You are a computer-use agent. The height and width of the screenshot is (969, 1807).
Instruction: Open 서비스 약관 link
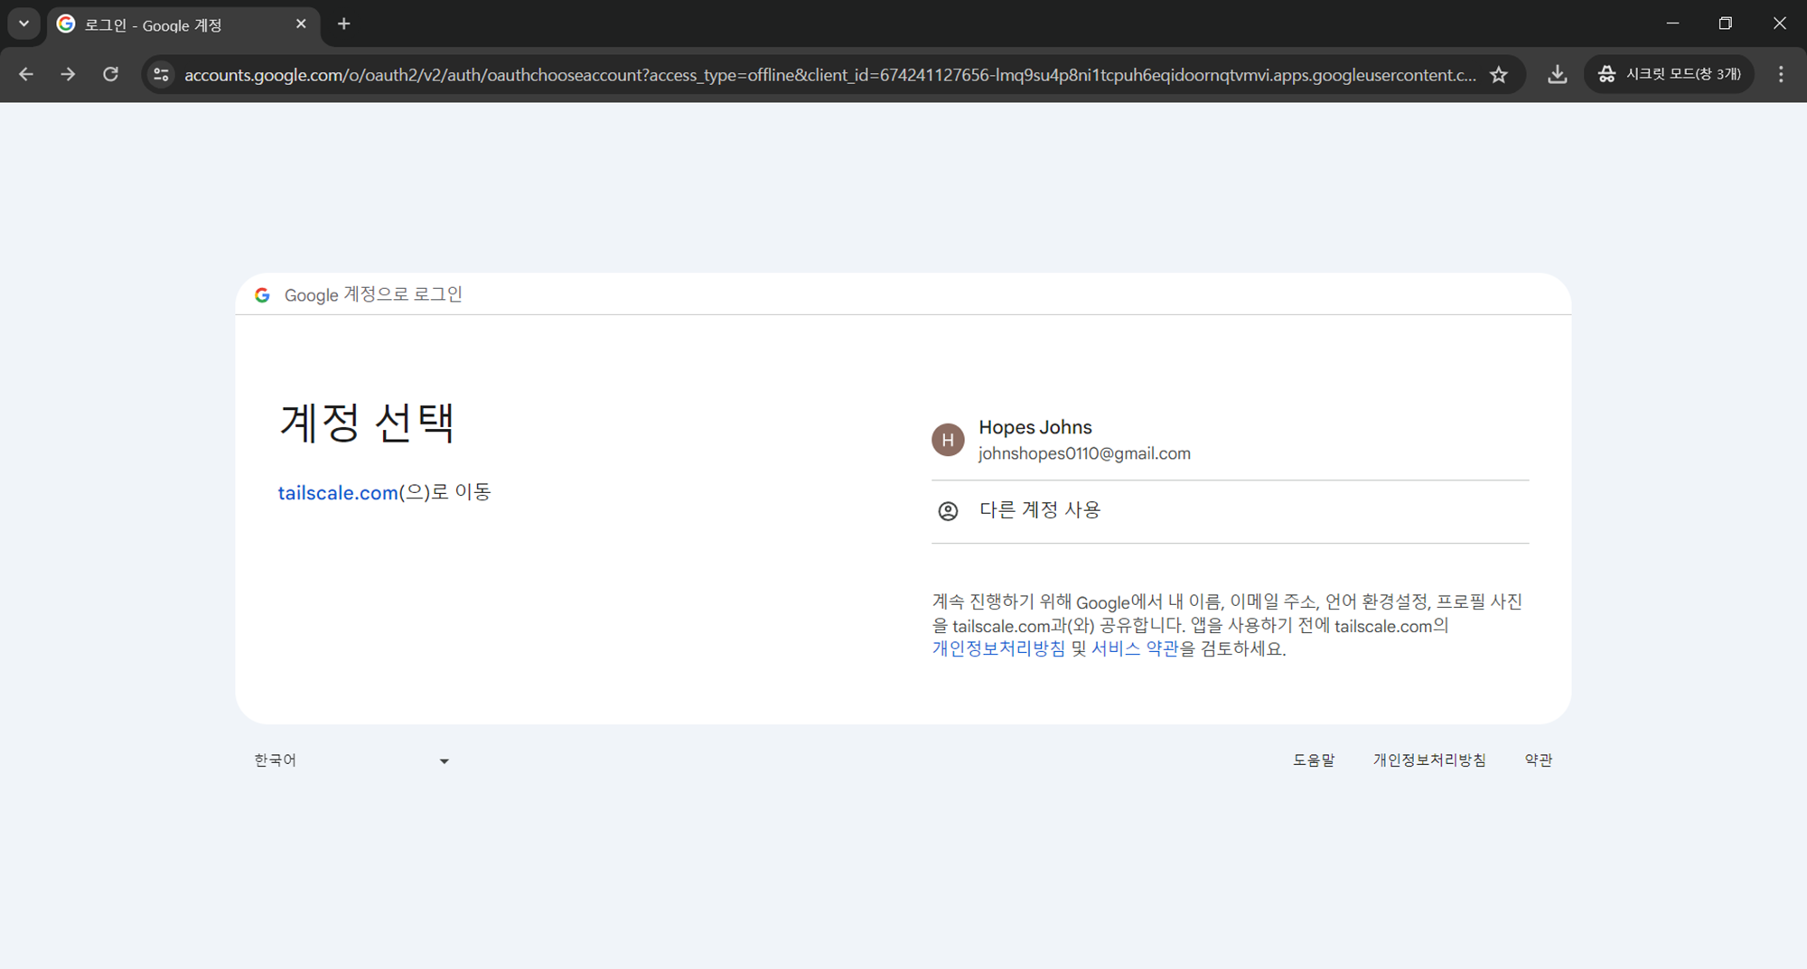click(x=1135, y=648)
